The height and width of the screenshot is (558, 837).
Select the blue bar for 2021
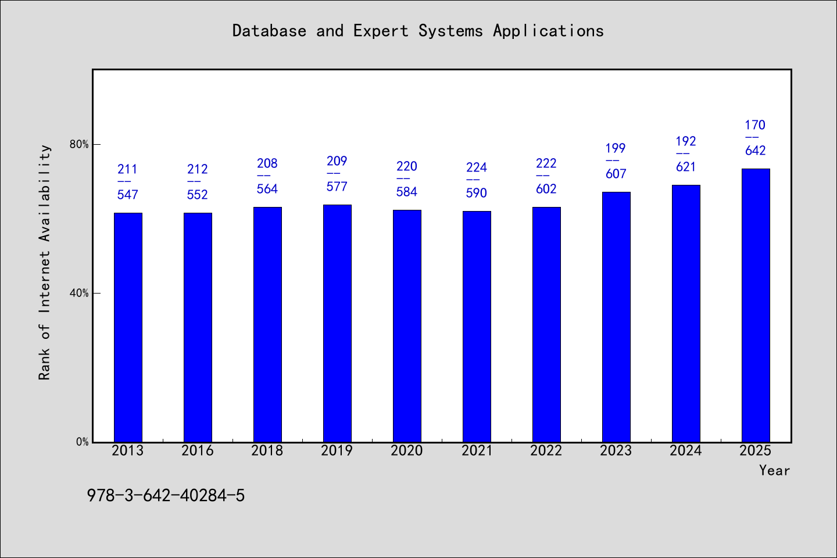click(x=477, y=327)
